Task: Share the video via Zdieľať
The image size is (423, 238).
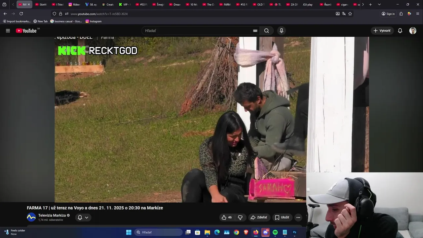Action: [x=259, y=217]
